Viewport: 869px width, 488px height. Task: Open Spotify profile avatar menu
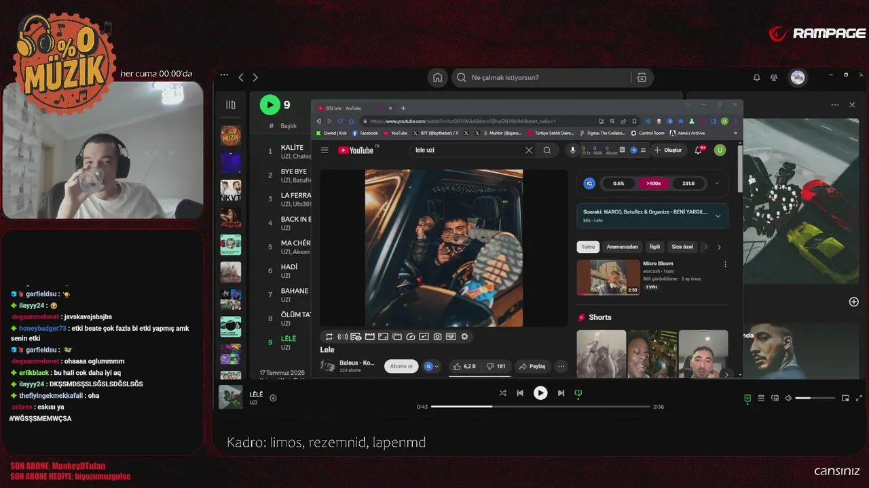[798, 77]
